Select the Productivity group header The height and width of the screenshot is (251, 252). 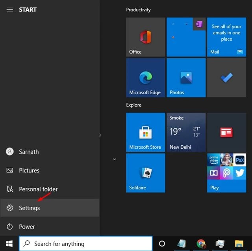(x=138, y=9)
